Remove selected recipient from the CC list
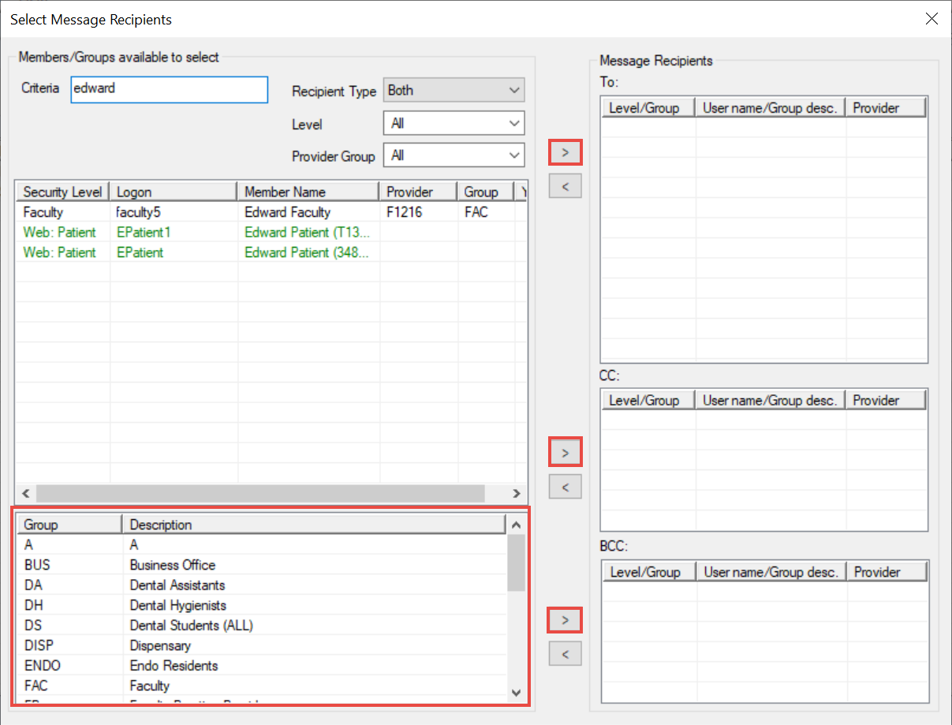This screenshot has width=952, height=725. click(565, 487)
